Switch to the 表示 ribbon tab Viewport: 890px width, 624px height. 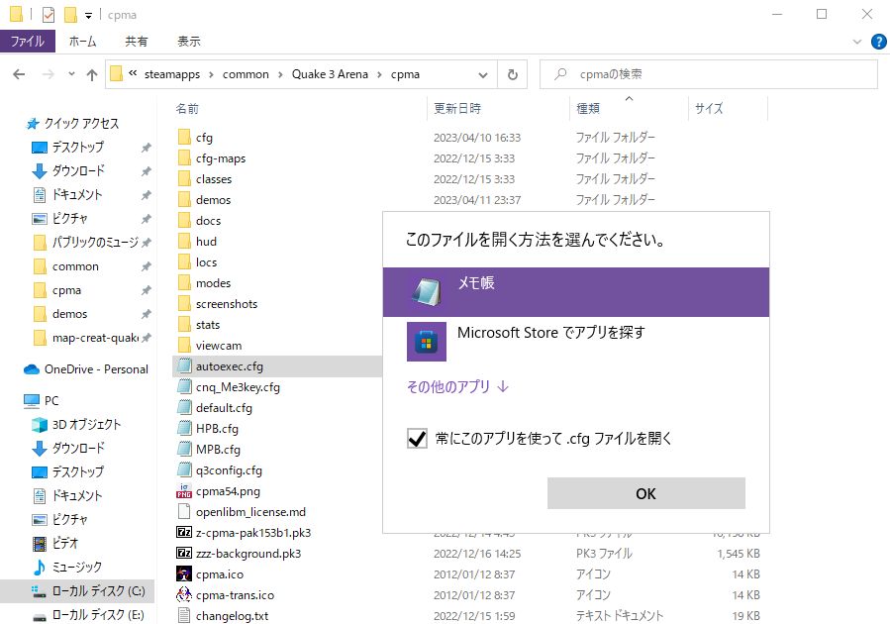tap(189, 41)
